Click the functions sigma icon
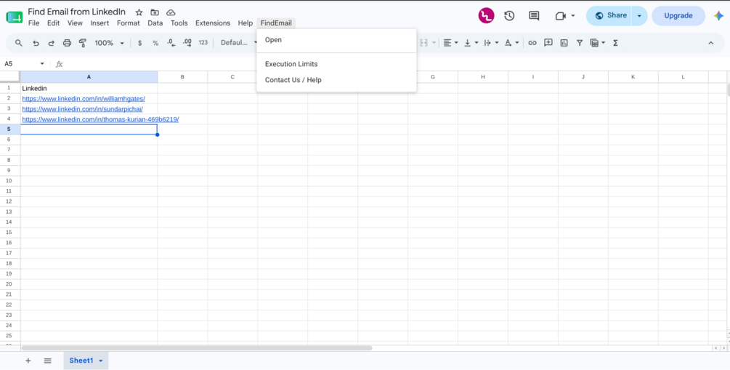The height and width of the screenshot is (370, 730). pos(615,43)
